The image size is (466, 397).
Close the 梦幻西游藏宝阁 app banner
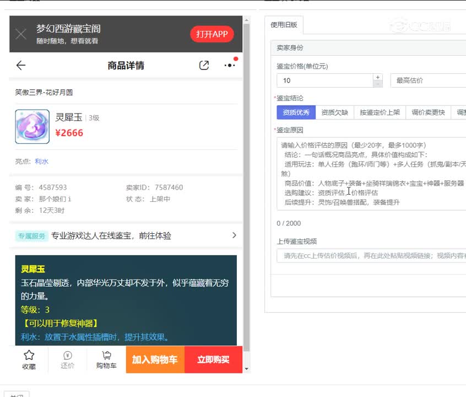point(21,34)
